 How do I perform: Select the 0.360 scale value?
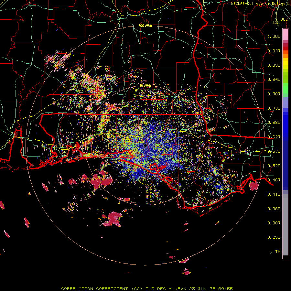[274, 209]
